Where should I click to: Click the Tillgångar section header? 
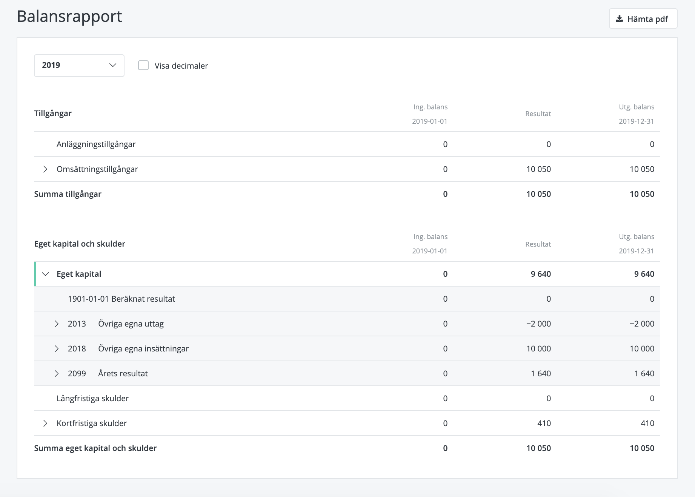[53, 114]
